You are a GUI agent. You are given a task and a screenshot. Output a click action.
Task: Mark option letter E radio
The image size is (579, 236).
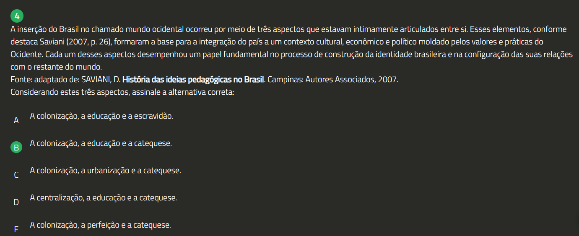[16, 229]
